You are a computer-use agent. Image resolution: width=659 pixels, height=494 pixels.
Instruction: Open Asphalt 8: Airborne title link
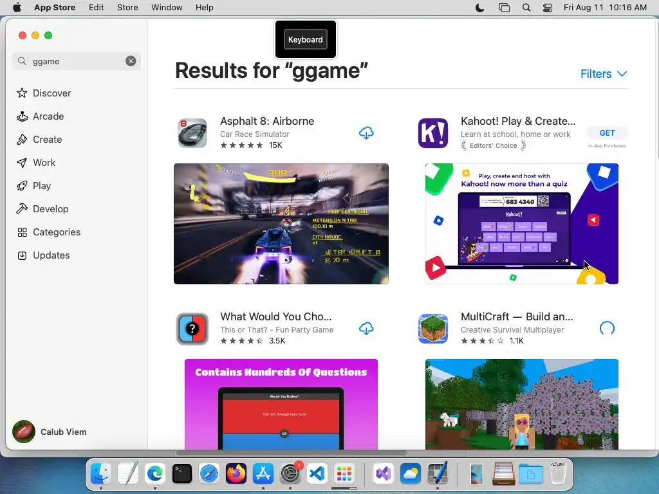click(267, 121)
